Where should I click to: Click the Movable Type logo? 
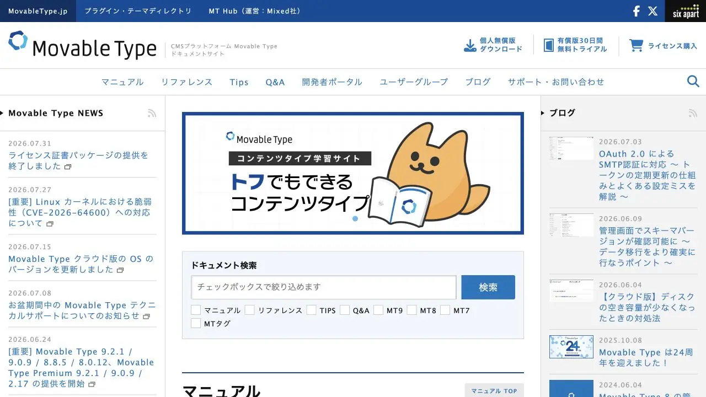(83, 45)
